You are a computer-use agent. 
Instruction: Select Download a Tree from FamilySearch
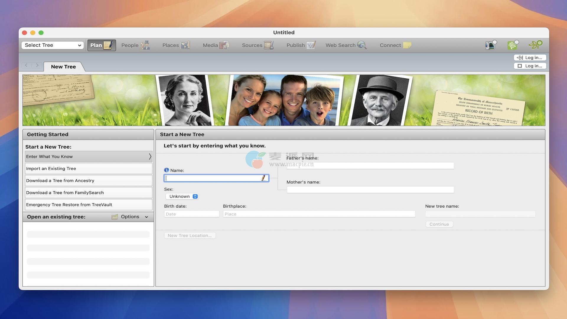tap(89, 193)
